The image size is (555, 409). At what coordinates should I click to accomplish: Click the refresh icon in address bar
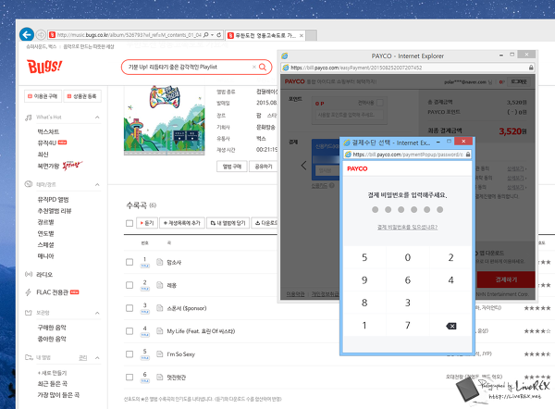tap(218, 35)
